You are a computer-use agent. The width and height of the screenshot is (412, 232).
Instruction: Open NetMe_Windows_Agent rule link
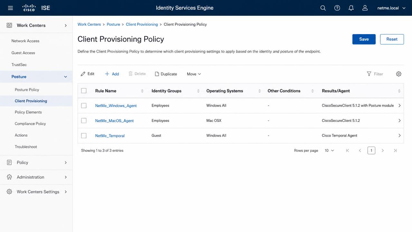(116, 106)
